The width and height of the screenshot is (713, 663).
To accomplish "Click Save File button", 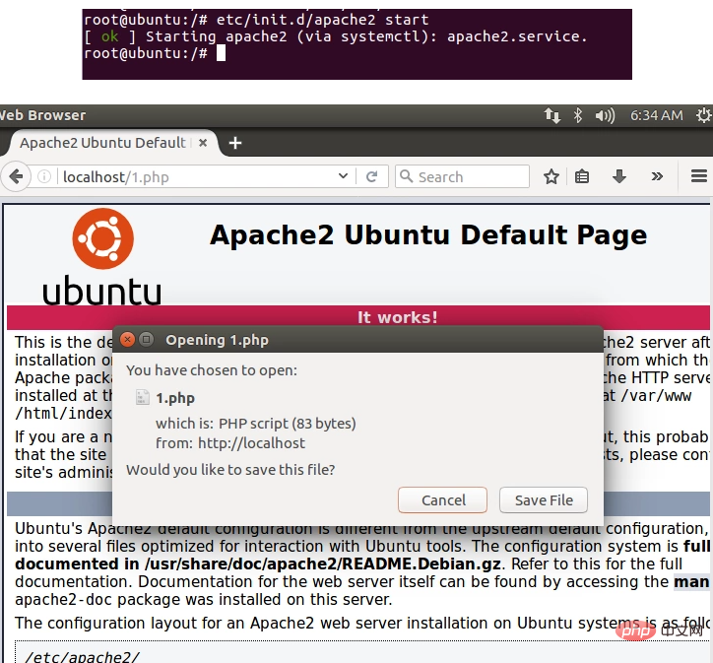I will (x=544, y=500).
